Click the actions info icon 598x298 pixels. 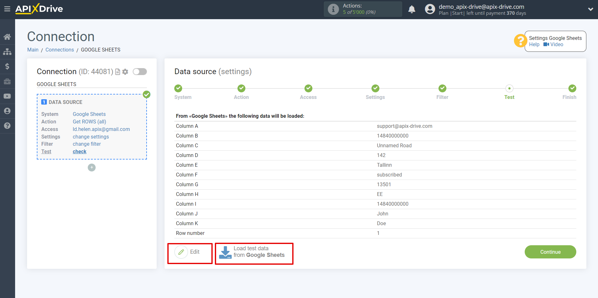[x=333, y=9]
